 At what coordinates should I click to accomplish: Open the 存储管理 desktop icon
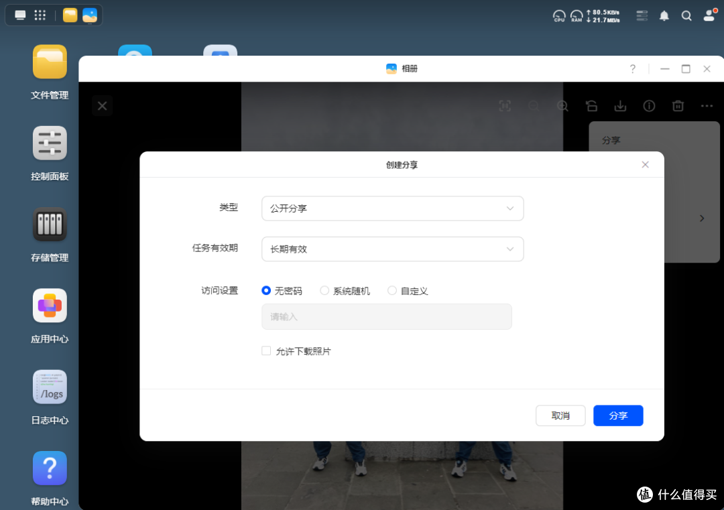(50, 225)
